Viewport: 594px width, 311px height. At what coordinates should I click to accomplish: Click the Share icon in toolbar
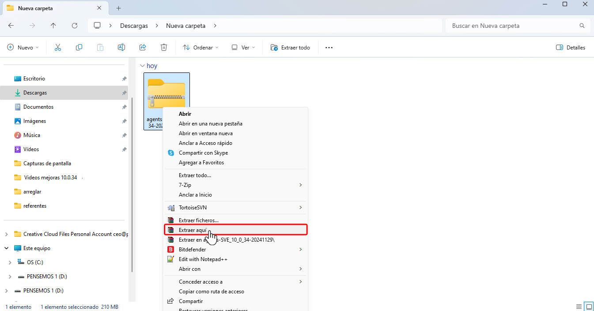143,47
